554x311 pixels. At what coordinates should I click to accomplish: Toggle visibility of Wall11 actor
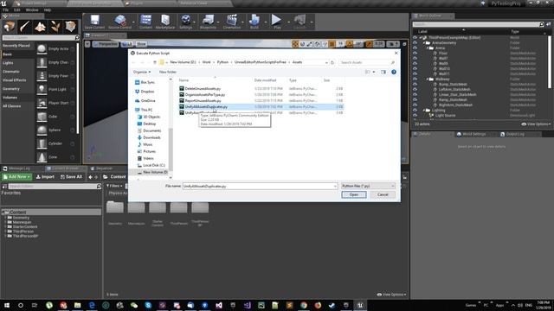tap(415, 74)
